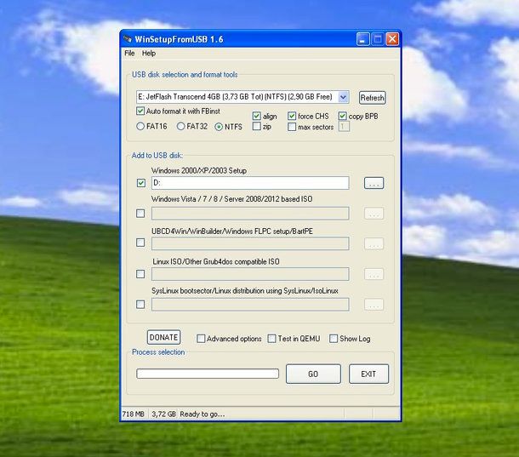The width and height of the screenshot is (519, 457).
Task: Select the FAT32 radio button
Action: pyautogui.click(x=180, y=126)
